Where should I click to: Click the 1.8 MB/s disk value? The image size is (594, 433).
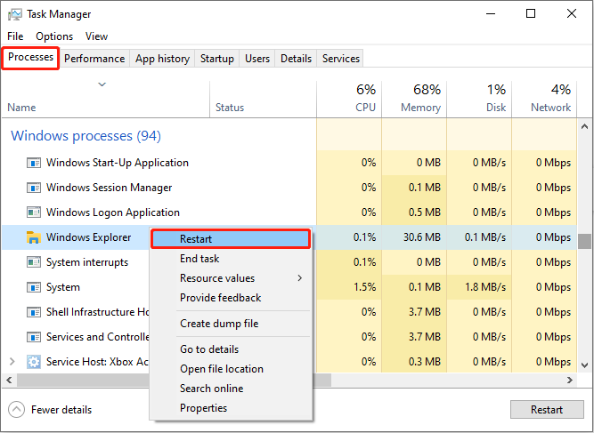pos(485,287)
